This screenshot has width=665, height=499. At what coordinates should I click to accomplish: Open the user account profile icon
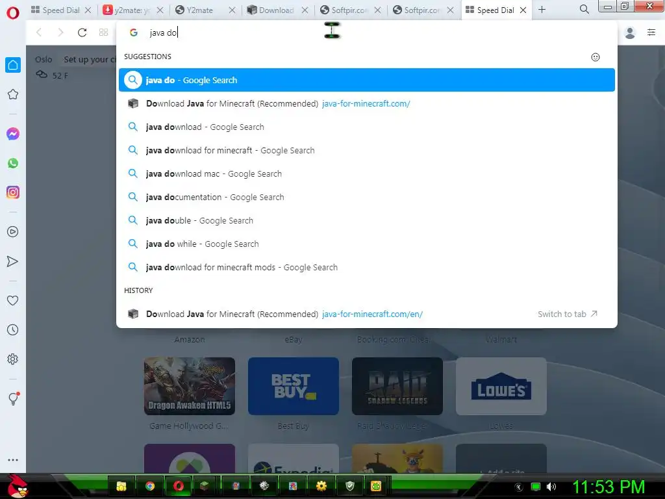pyautogui.click(x=630, y=32)
